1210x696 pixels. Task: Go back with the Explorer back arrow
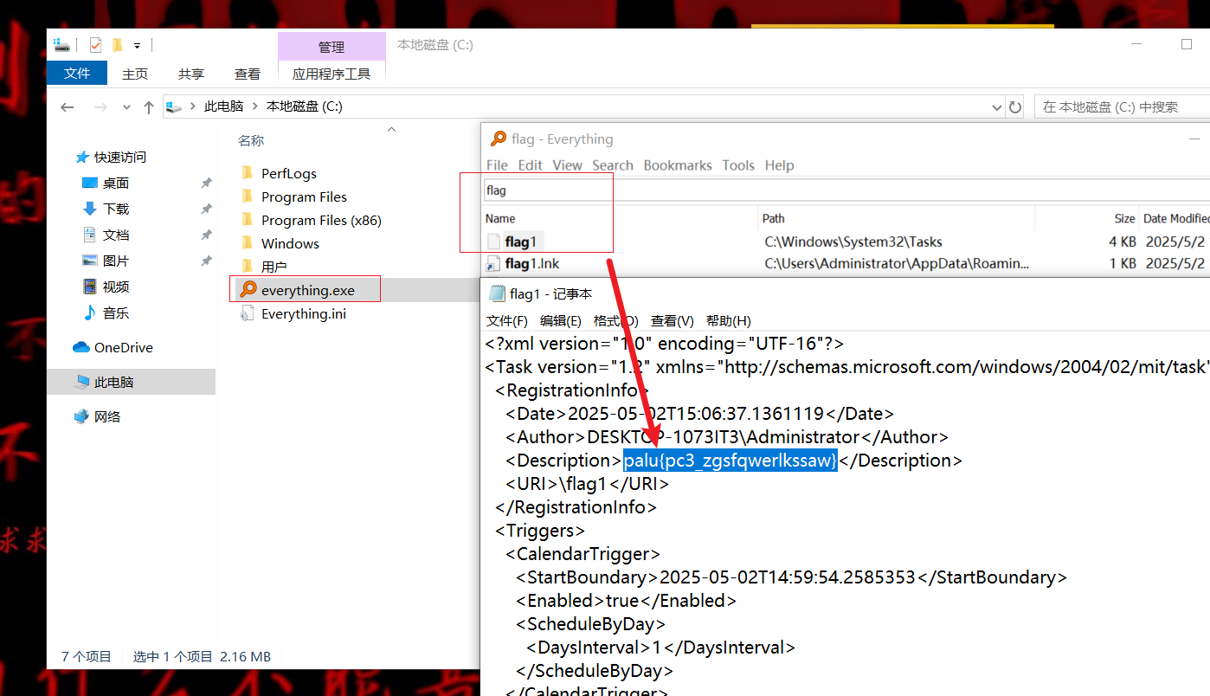coord(68,106)
